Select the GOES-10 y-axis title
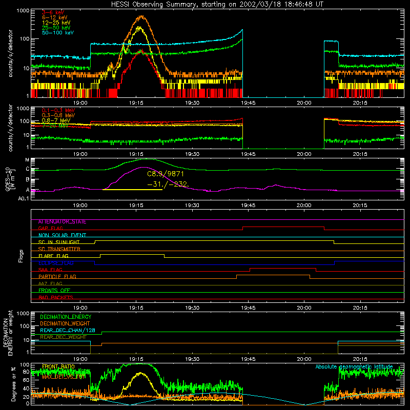Image resolution: width=410 pixels, height=410 pixels. 10,179
